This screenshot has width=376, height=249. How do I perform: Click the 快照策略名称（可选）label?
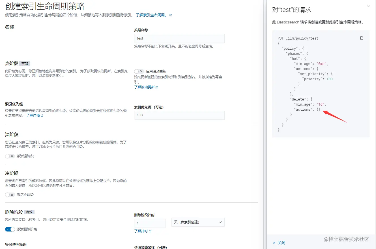pos(151,247)
